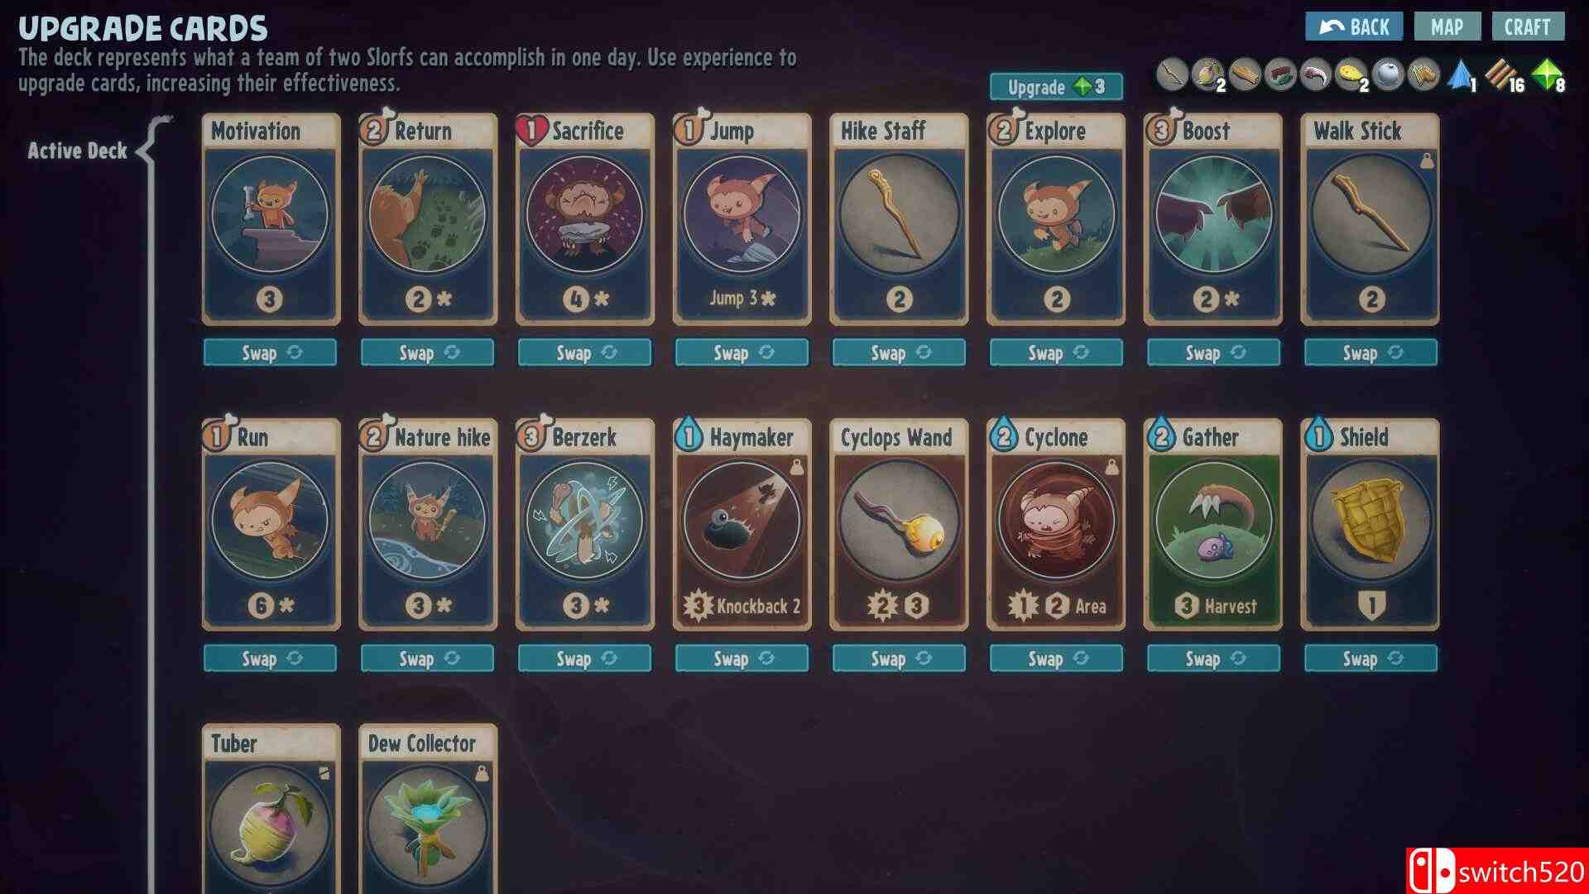Click the Sacrifice card's heart cost icon
Screen dimensions: 1589x894
[x=530, y=129]
